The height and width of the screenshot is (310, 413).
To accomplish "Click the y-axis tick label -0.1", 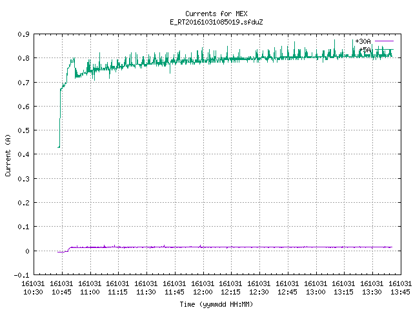I will point(21,275).
